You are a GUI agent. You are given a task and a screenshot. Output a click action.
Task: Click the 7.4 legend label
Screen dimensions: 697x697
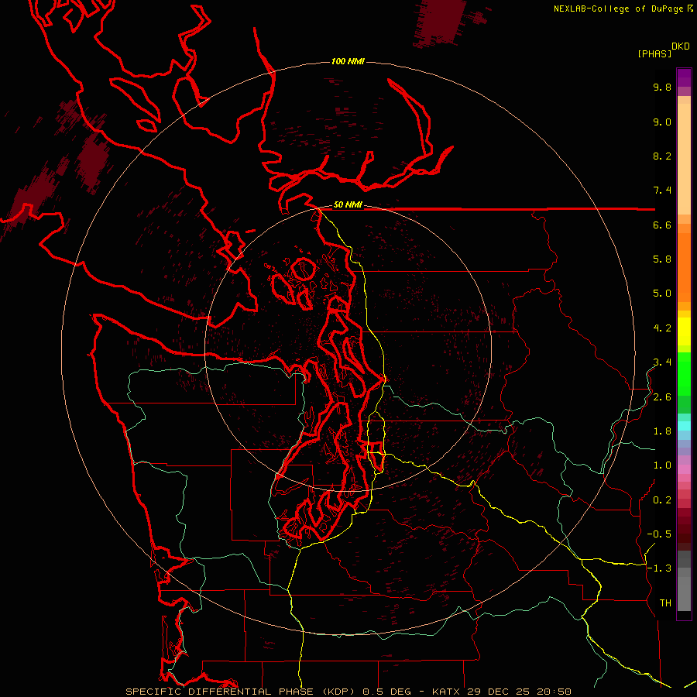[662, 191]
